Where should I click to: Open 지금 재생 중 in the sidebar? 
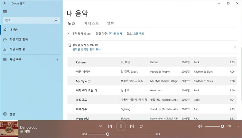coord(31,49)
